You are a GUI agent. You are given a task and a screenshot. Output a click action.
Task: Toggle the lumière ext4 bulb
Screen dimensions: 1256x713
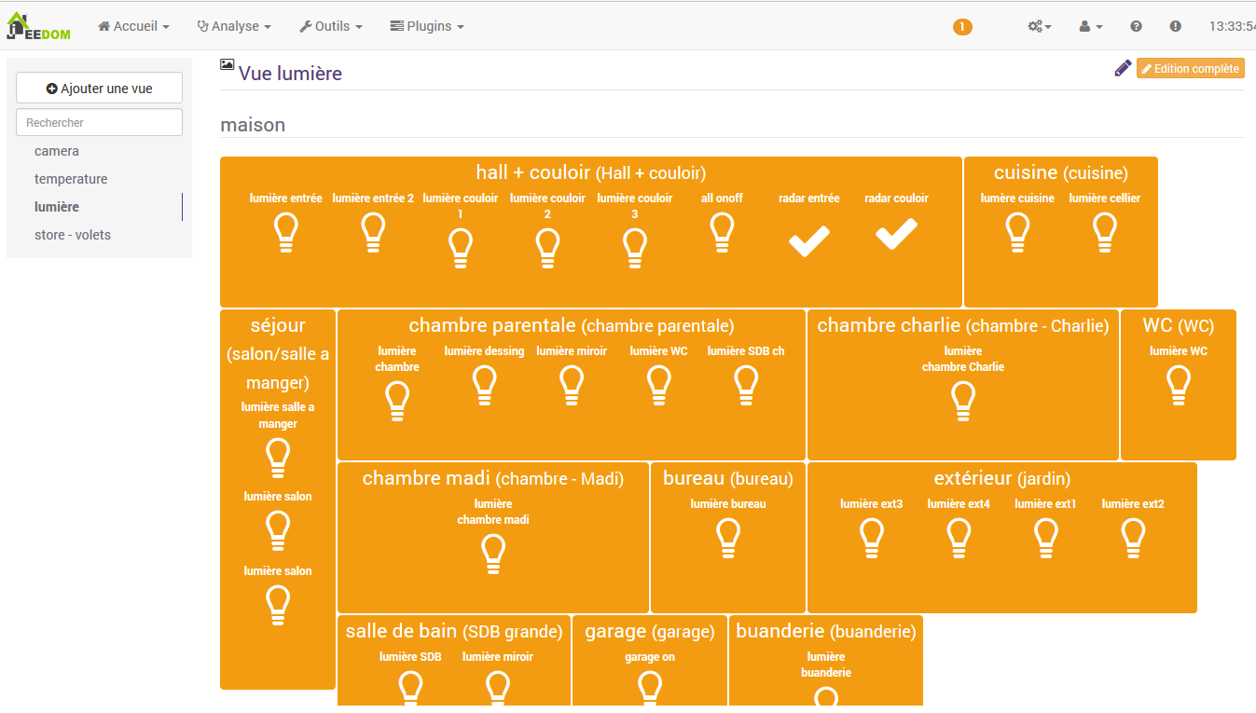[959, 538]
